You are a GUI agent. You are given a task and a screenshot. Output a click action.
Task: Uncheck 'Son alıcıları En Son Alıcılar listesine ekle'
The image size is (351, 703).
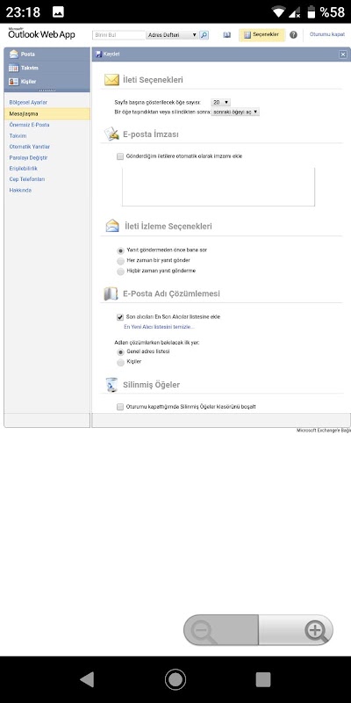point(120,317)
